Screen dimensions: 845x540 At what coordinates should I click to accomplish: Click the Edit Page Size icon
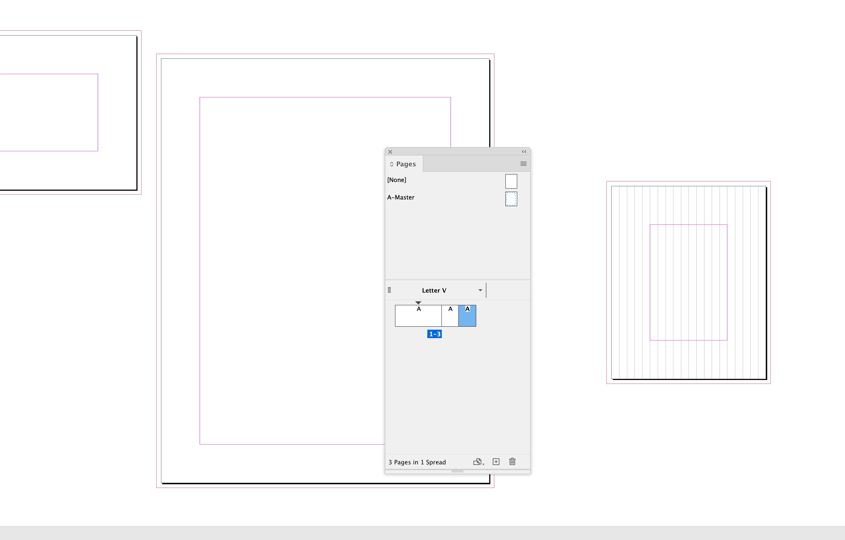pyautogui.click(x=478, y=462)
